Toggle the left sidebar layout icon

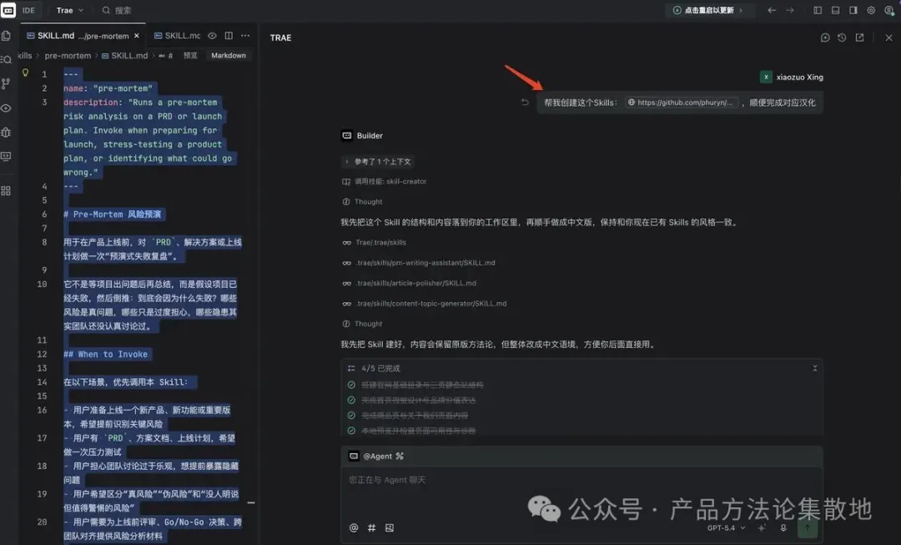pyautogui.click(x=818, y=10)
